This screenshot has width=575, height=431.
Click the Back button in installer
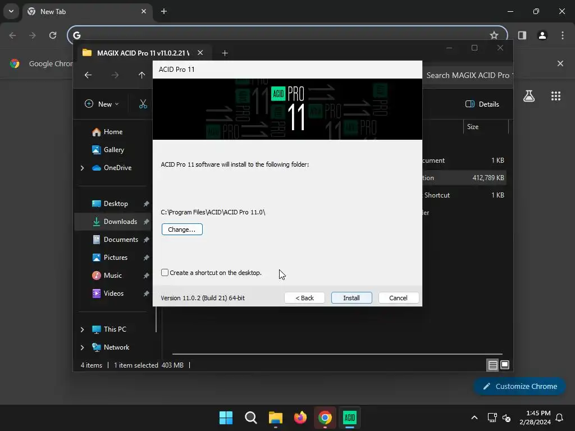coord(304,298)
